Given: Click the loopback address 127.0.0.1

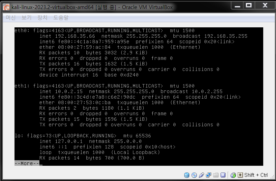Looking at the screenshot, I should point(69,141).
